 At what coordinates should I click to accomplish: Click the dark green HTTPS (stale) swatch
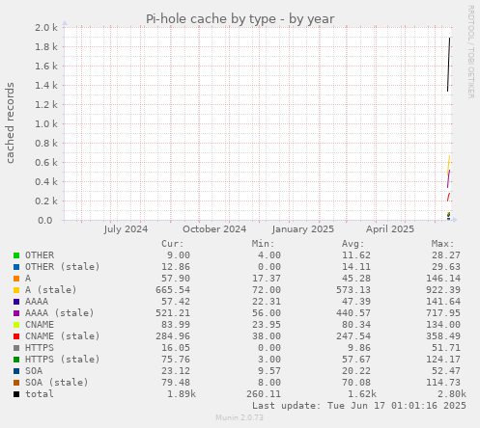16,360
